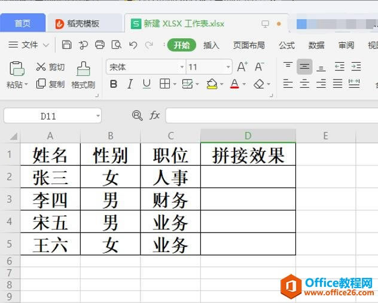The width and height of the screenshot is (378, 303).
Task: Center text horizontally
Action: tap(304, 84)
